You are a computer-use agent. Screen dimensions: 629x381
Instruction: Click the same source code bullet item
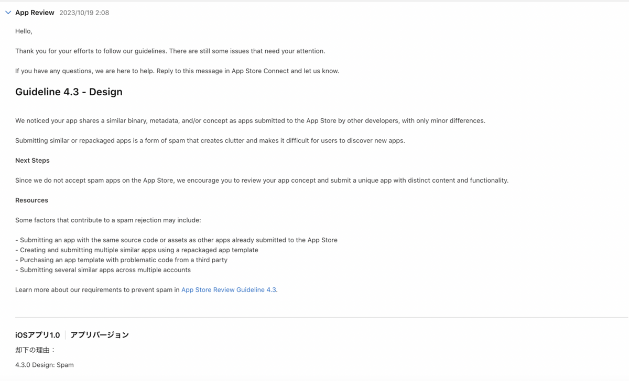tap(176, 240)
